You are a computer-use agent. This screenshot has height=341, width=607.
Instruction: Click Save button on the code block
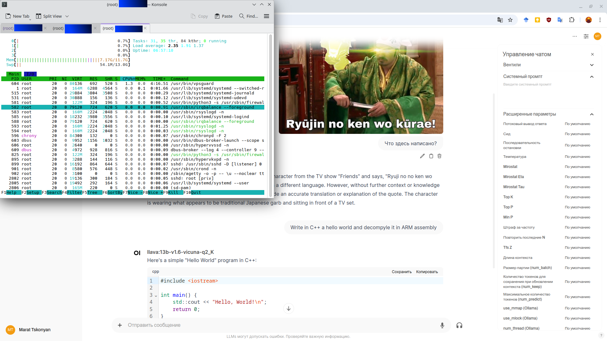(x=401, y=272)
